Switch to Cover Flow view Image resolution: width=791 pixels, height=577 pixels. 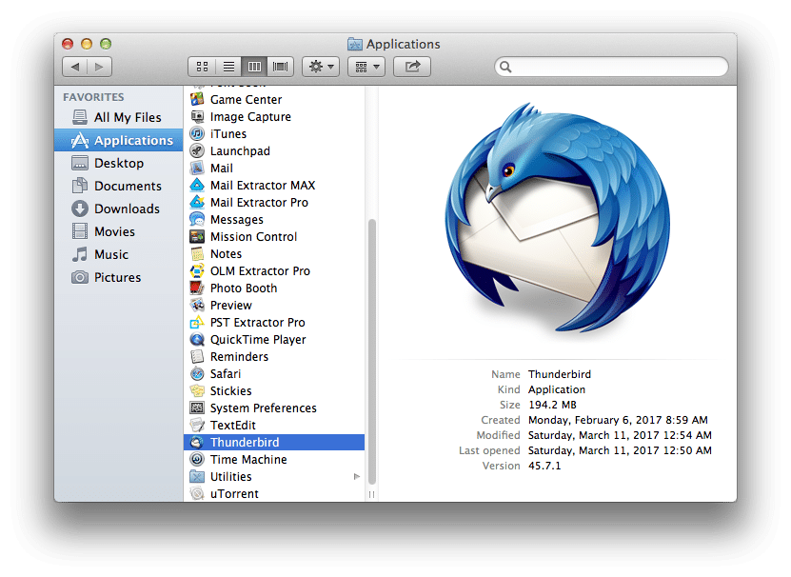280,66
